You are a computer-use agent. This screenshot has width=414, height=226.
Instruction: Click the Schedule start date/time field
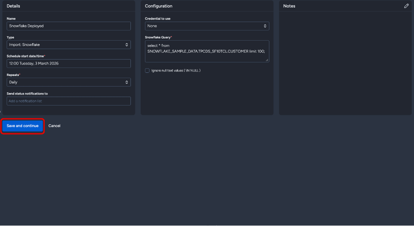point(69,64)
